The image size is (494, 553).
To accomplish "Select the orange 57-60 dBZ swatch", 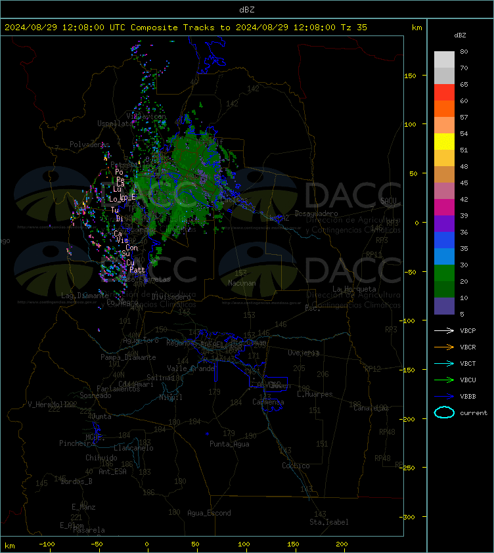I will (x=444, y=108).
